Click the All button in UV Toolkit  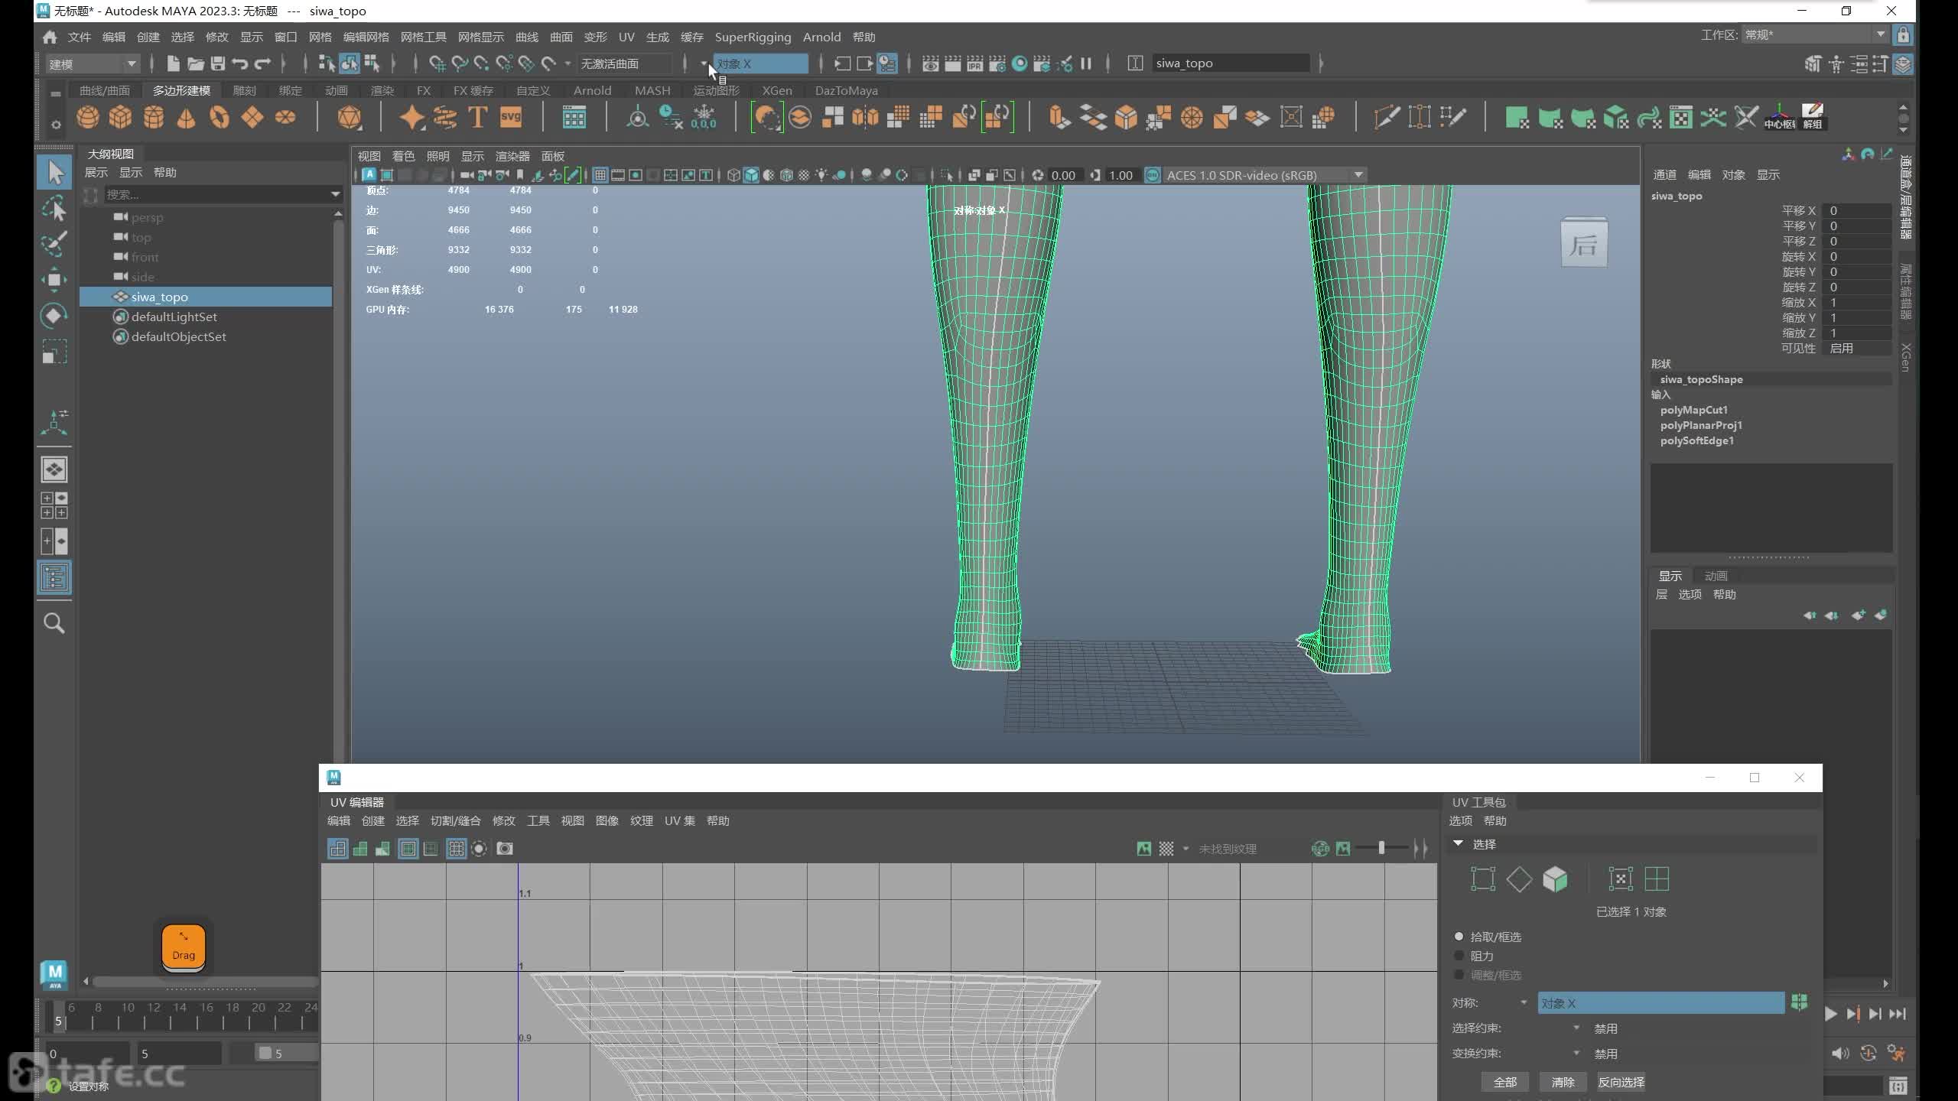tap(1504, 1082)
